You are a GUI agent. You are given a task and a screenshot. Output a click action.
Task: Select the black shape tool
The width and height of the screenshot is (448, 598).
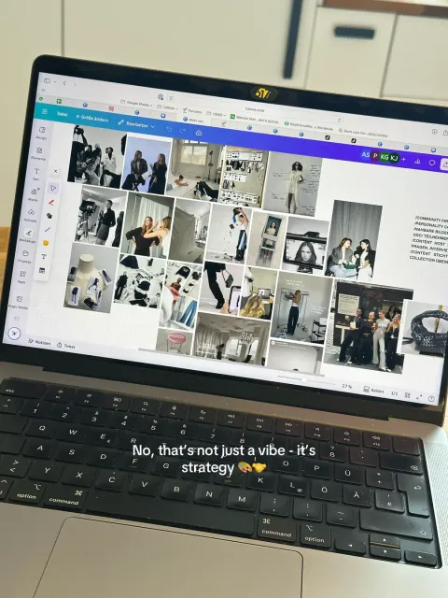pos(49,216)
